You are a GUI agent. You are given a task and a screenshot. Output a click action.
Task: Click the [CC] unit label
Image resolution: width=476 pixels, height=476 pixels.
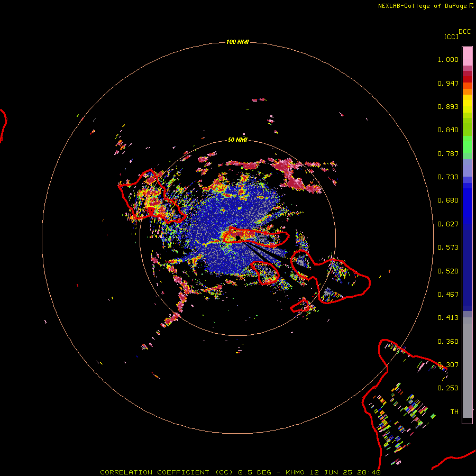coord(451,36)
